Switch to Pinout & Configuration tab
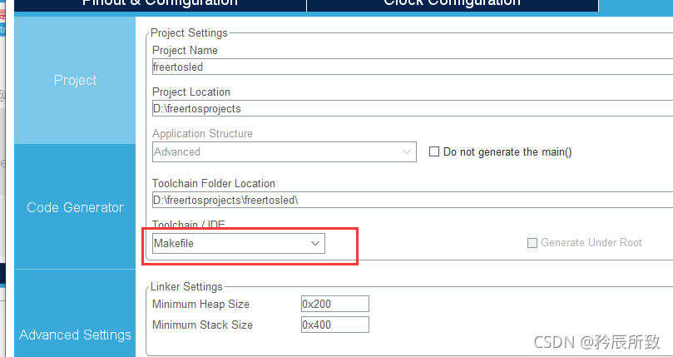 (x=159, y=3)
